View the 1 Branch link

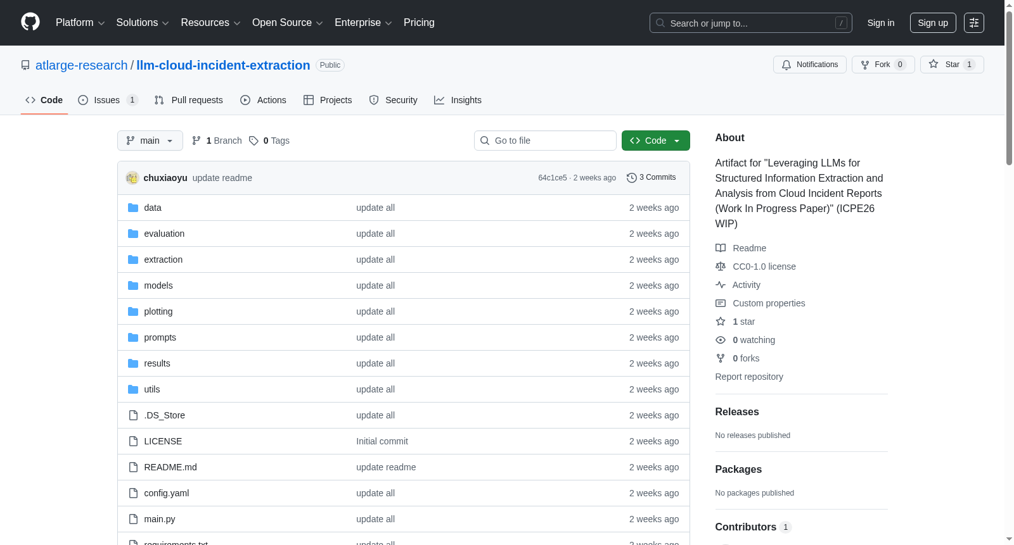(217, 141)
